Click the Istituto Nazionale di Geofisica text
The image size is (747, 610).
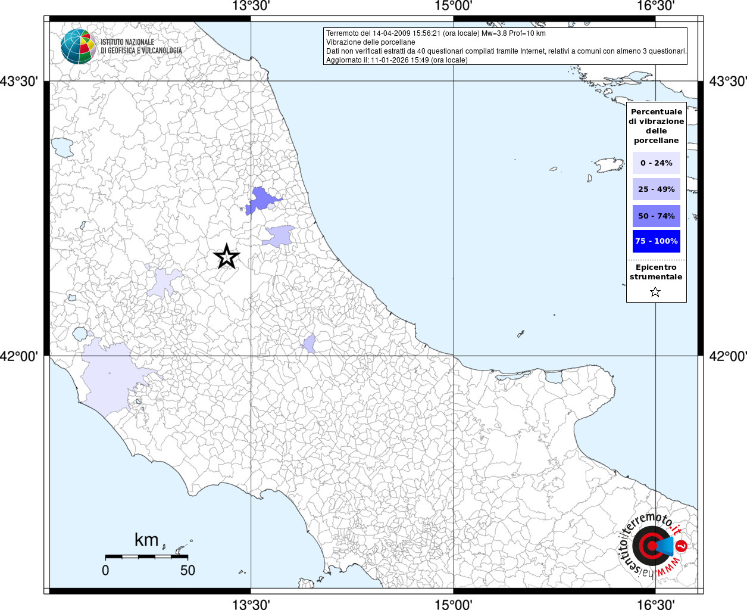point(141,46)
